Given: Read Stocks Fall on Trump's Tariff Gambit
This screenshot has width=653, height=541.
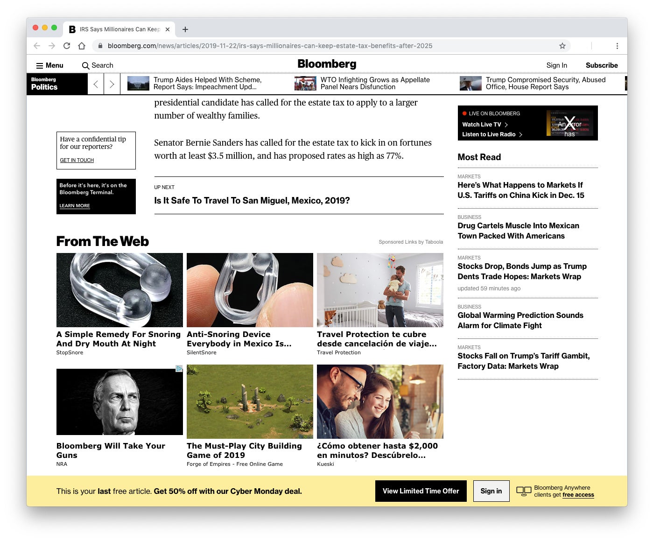Looking at the screenshot, I should coord(524,361).
